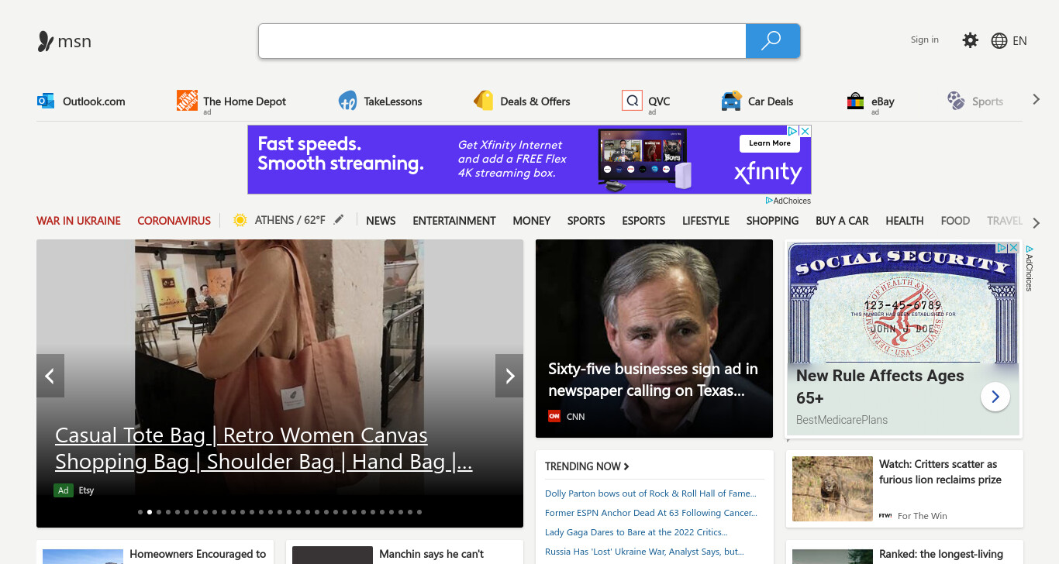Expand navigation categories with right chevron

click(1037, 223)
